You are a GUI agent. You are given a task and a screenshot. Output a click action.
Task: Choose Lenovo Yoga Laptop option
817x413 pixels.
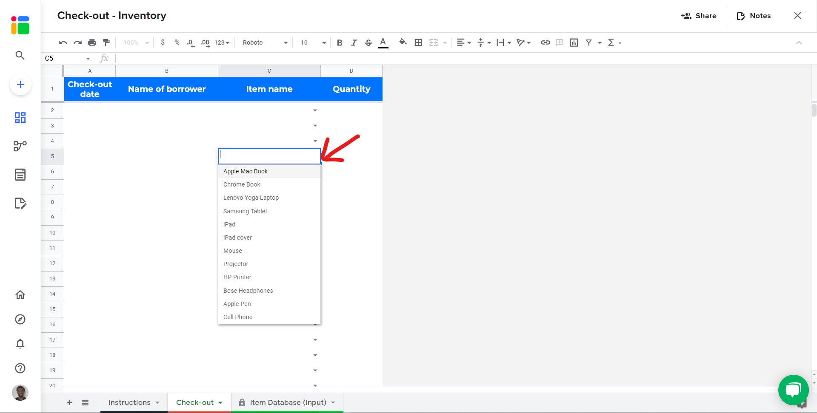[x=269, y=198]
